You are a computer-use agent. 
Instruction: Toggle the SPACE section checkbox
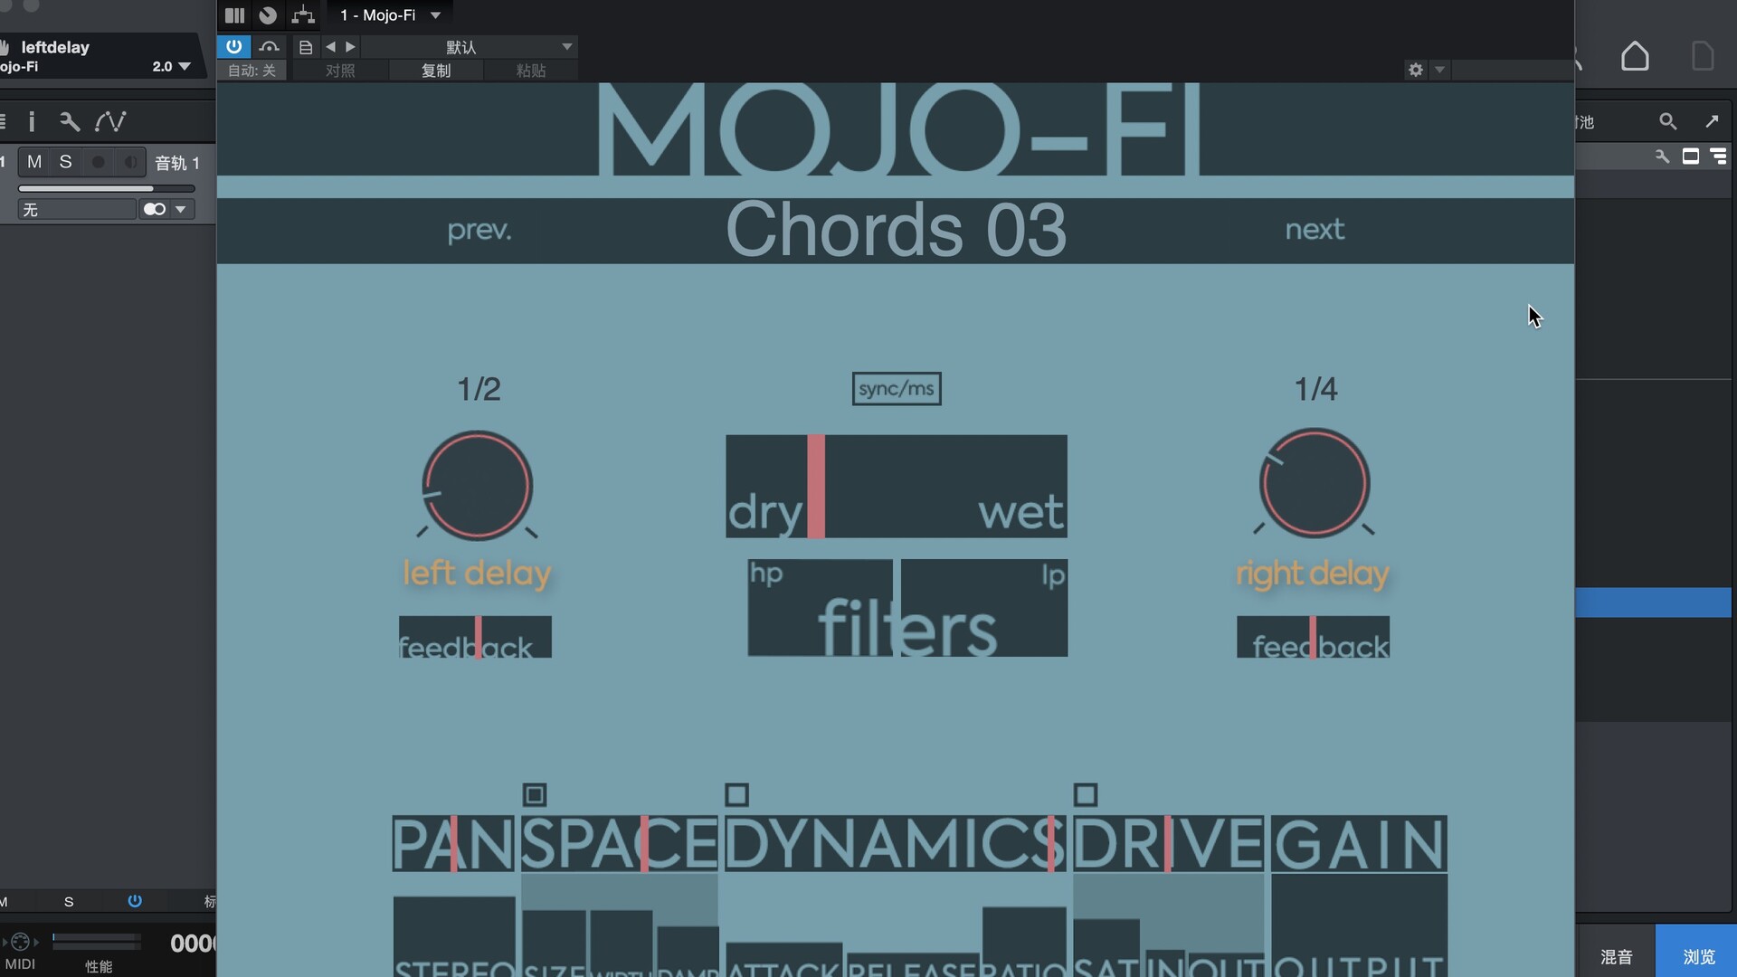click(535, 795)
